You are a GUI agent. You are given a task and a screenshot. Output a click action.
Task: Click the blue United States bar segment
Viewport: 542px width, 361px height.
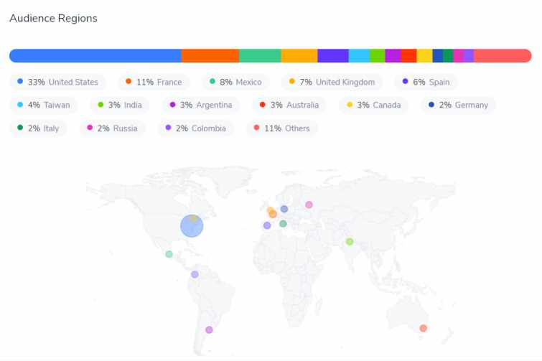point(95,55)
